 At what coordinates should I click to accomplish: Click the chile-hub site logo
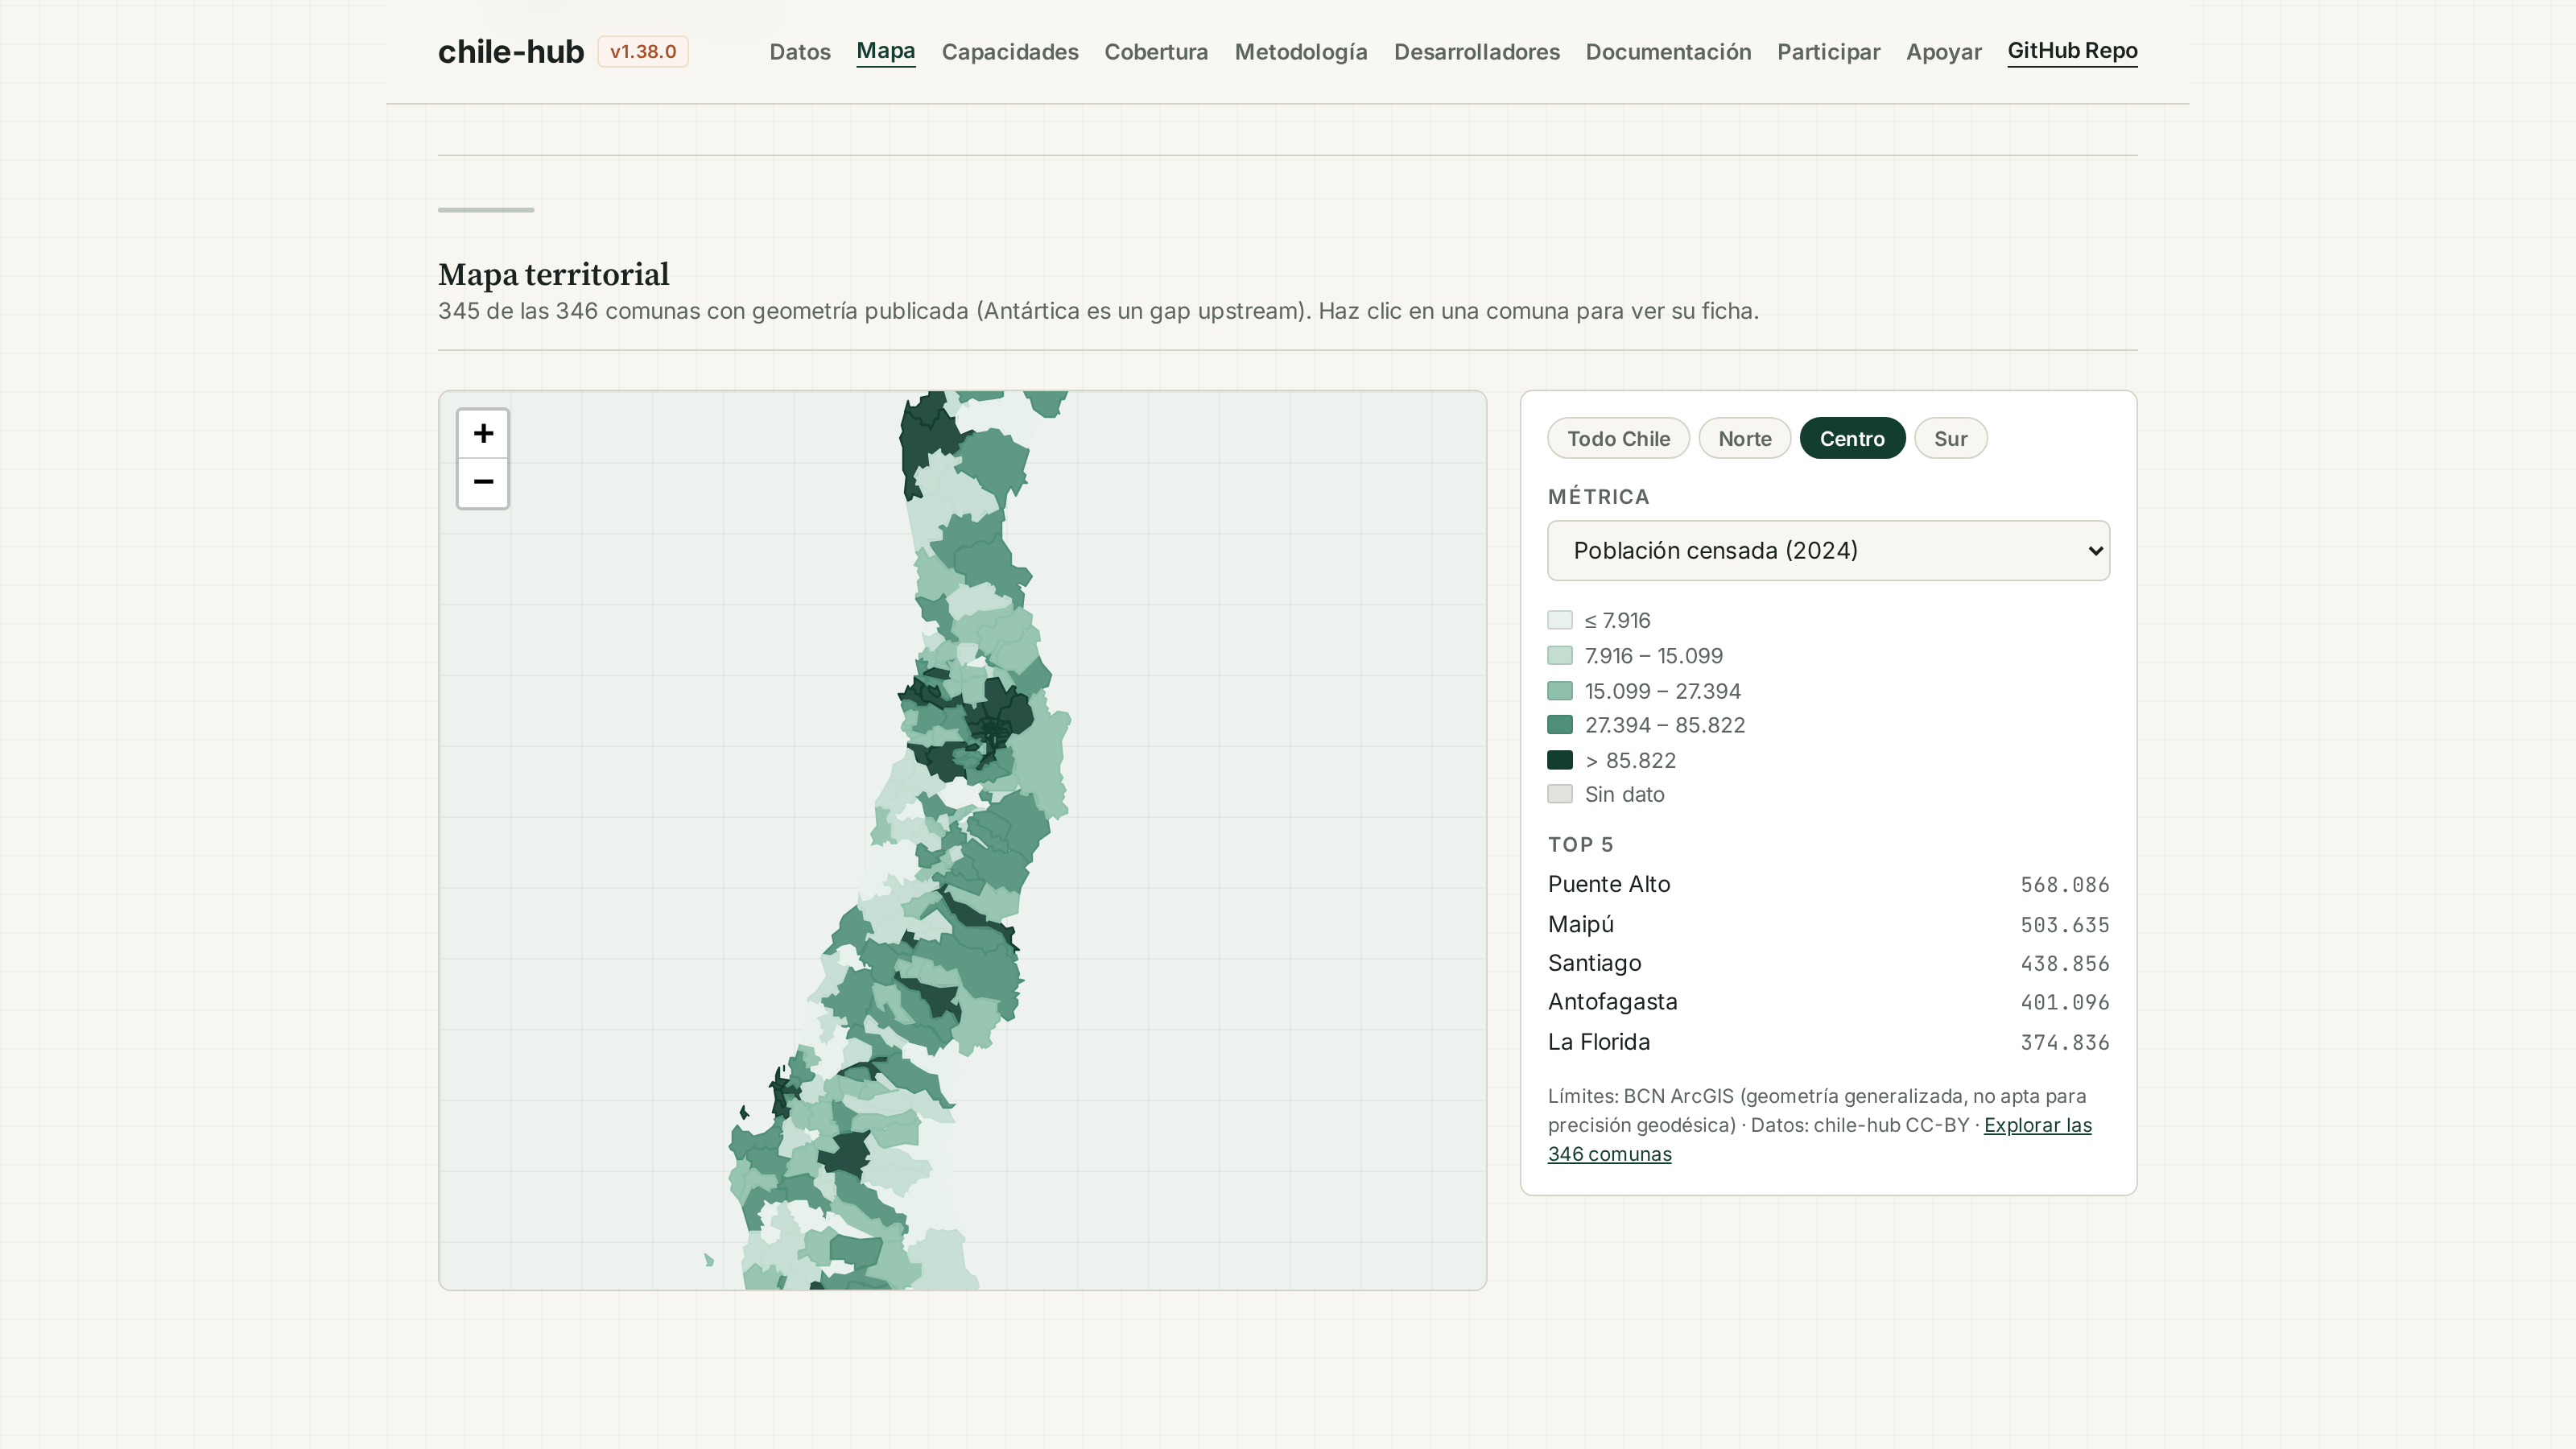tap(510, 51)
